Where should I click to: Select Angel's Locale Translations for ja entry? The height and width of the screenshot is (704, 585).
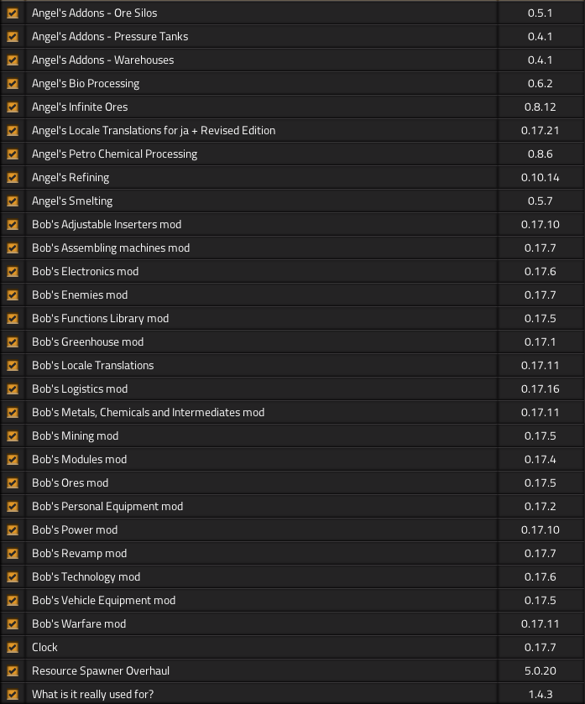point(154,130)
